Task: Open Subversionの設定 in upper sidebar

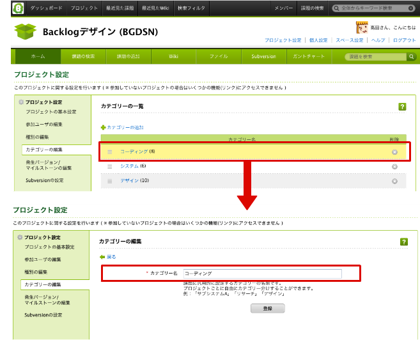Action: pos(45,180)
